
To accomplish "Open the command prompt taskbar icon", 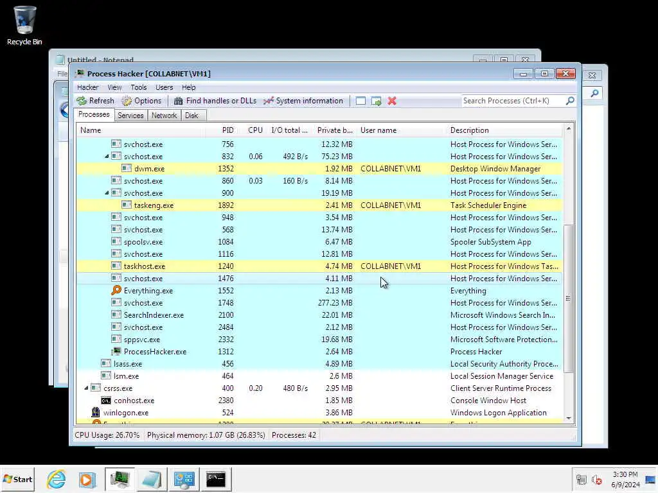I will [216, 479].
